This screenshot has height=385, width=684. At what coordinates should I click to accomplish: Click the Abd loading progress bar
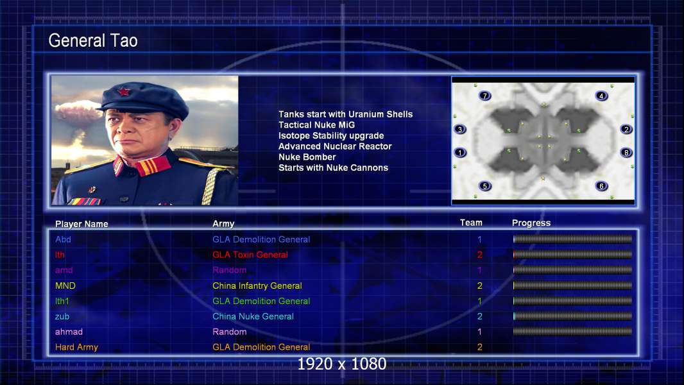pyautogui.click(x=572, y=239)
